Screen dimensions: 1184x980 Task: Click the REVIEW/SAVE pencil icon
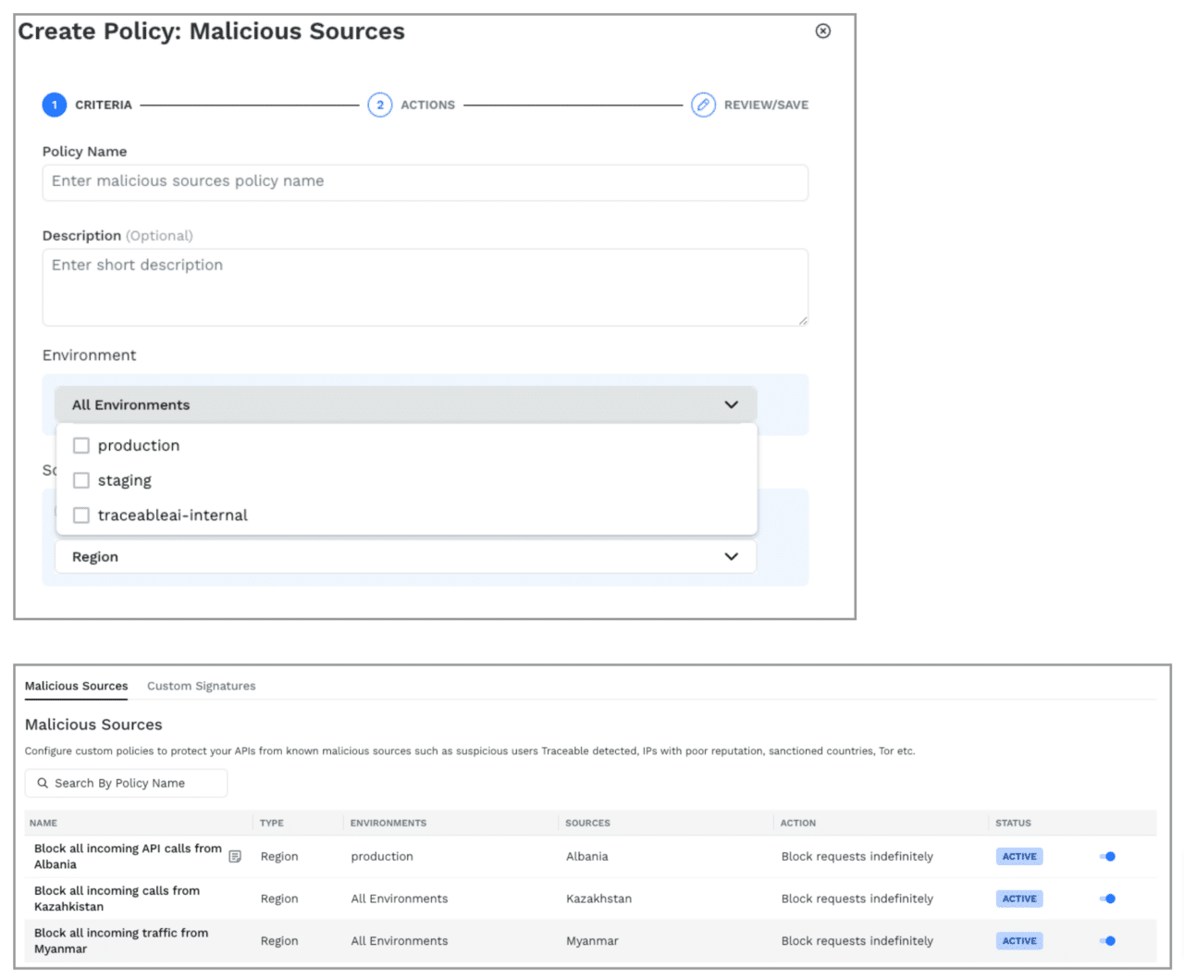click(703, 105)
